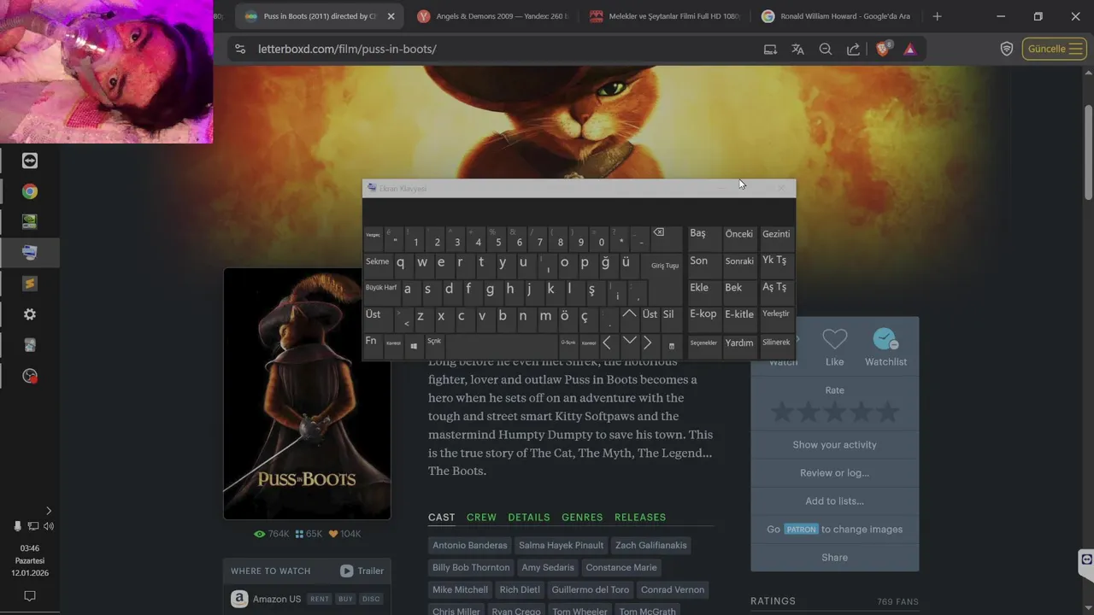1094x615 pixels.
Task: Toggle the Silinerek fade key
Action: [776, 344]
